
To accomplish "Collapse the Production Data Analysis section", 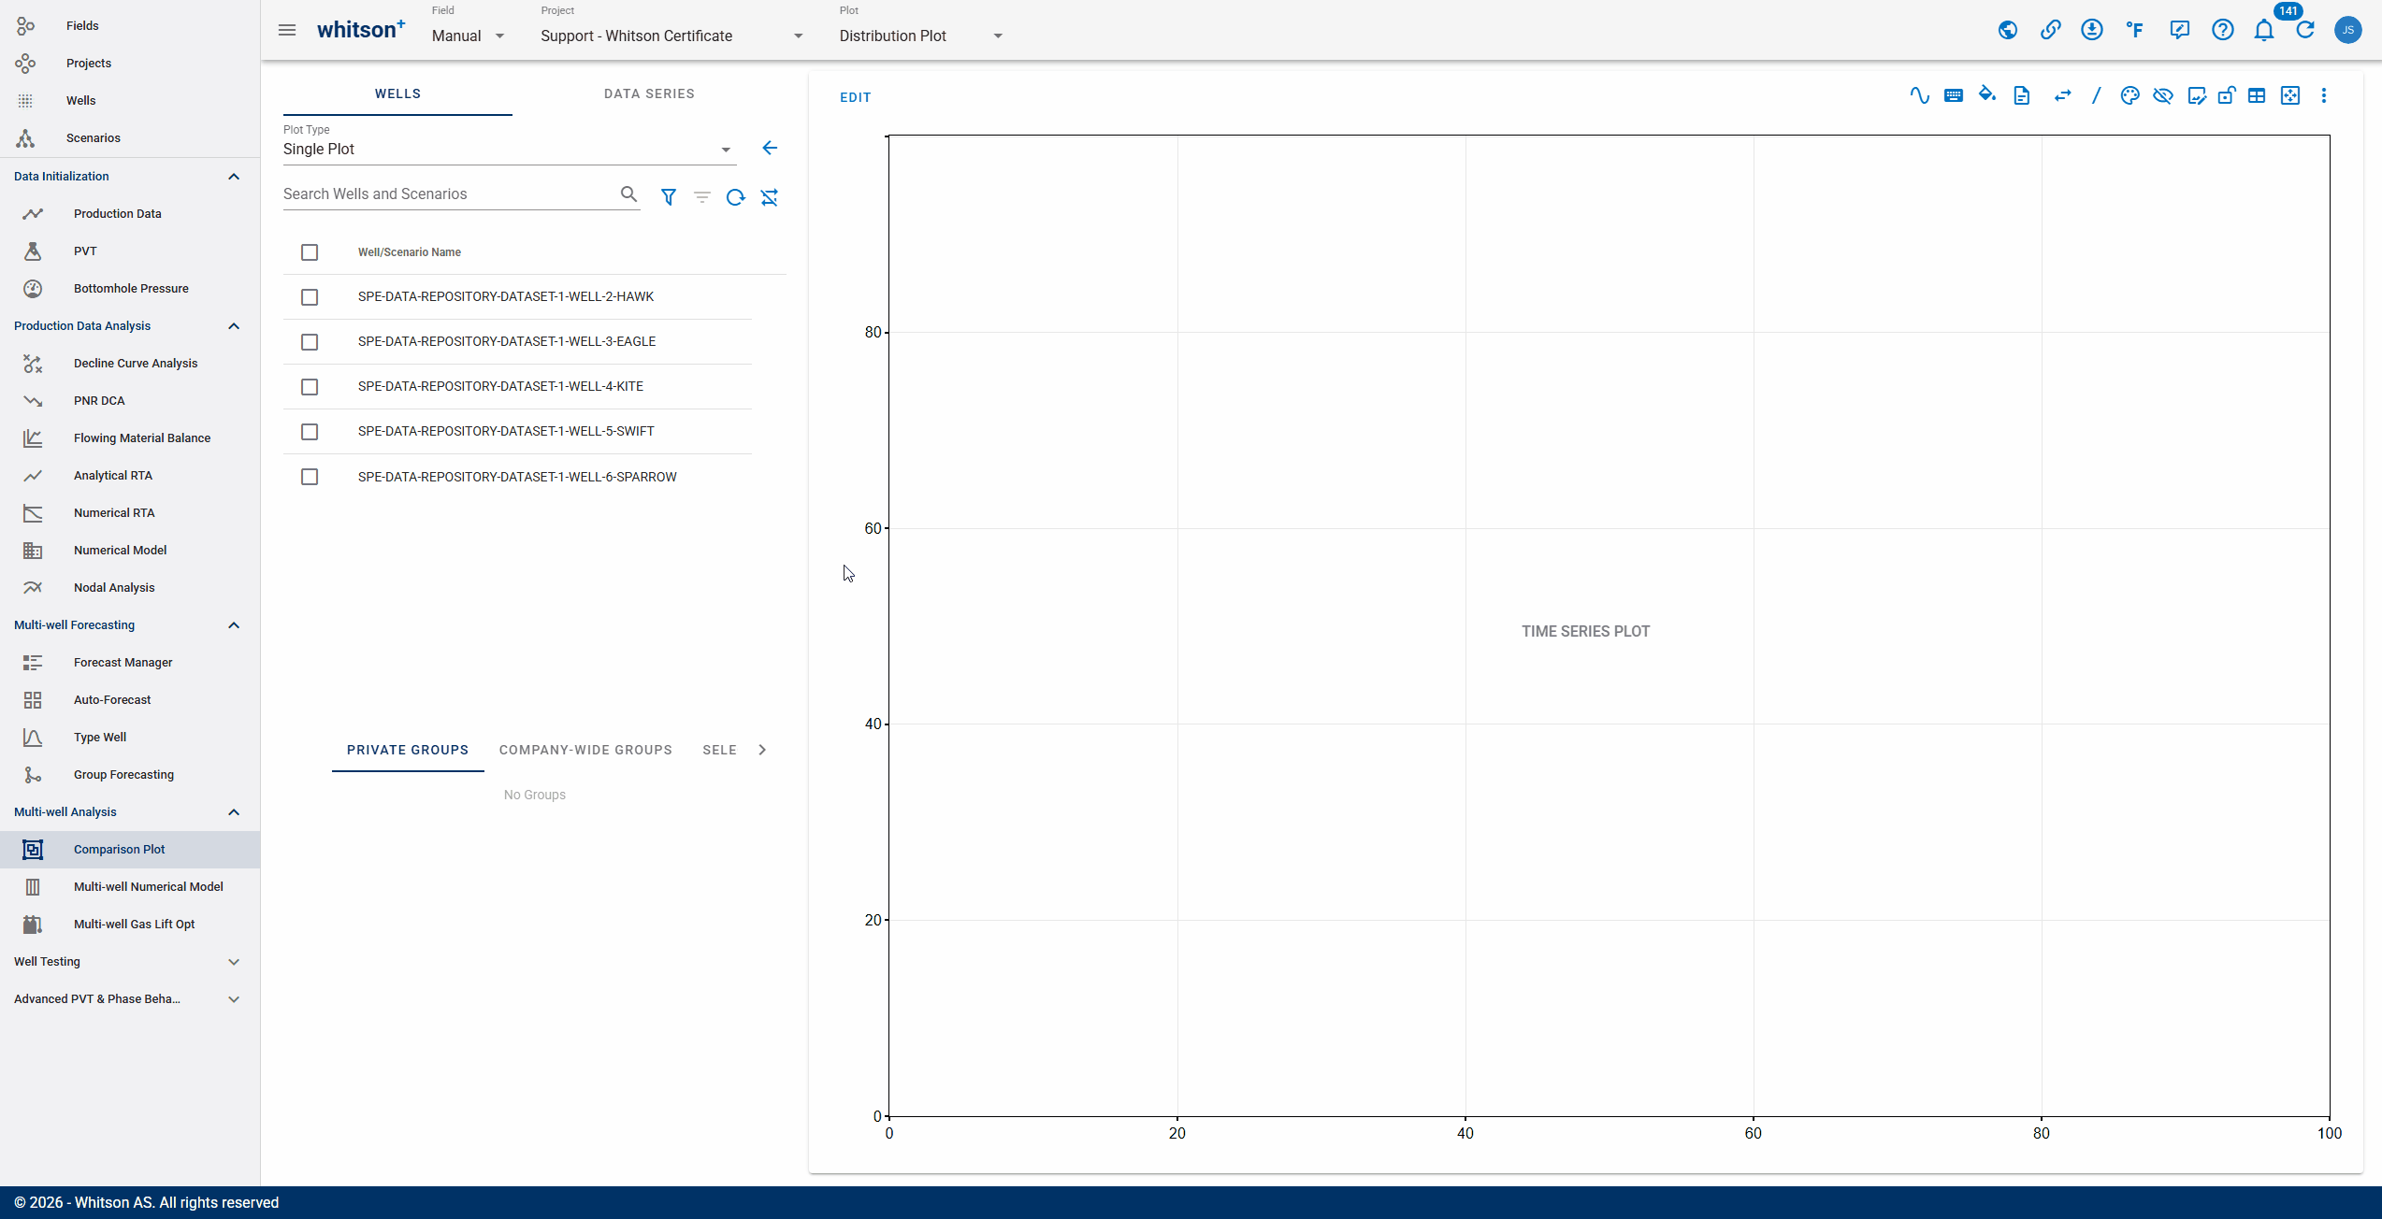I will pos(234,326).
